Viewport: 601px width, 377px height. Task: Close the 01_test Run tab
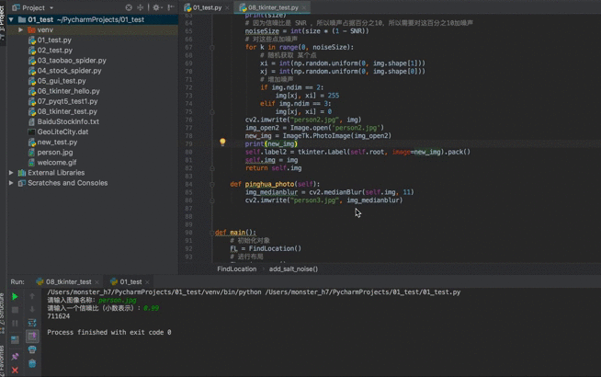pyautogui.click(x=147, y=282)
